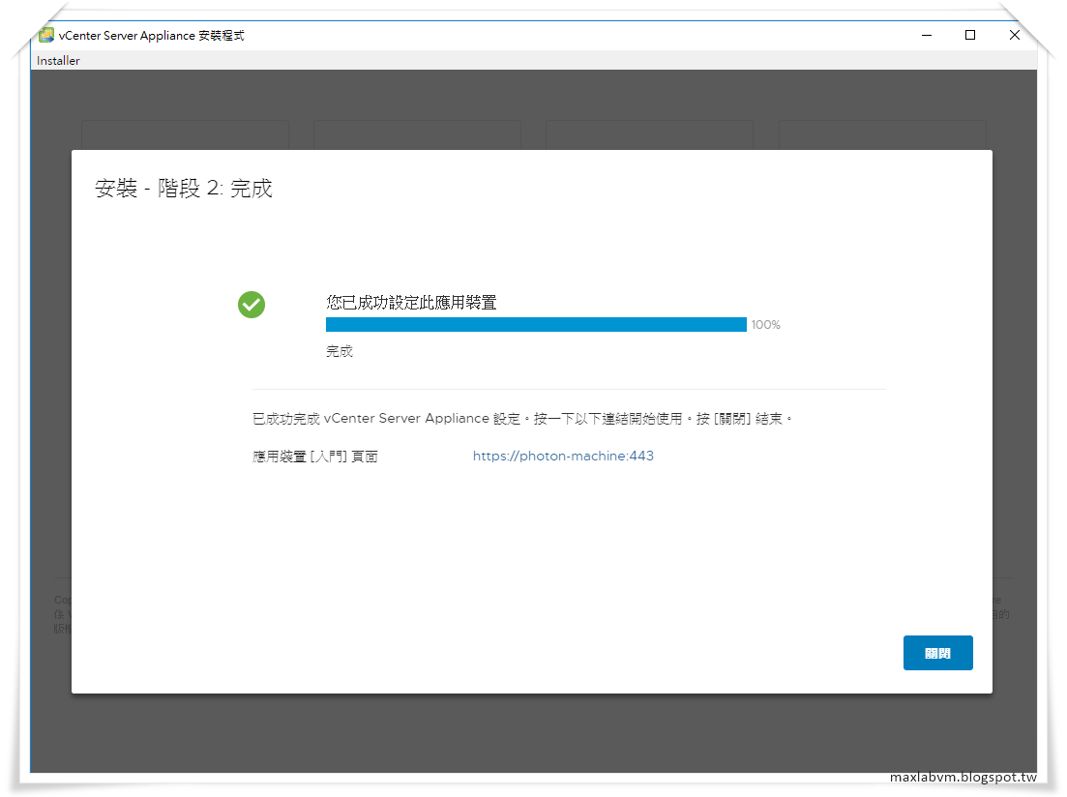Image resolution: width=1067 pixels, height=797 pixels.
Task: Click the 完成 status text
Action: [x=339, y=351]
